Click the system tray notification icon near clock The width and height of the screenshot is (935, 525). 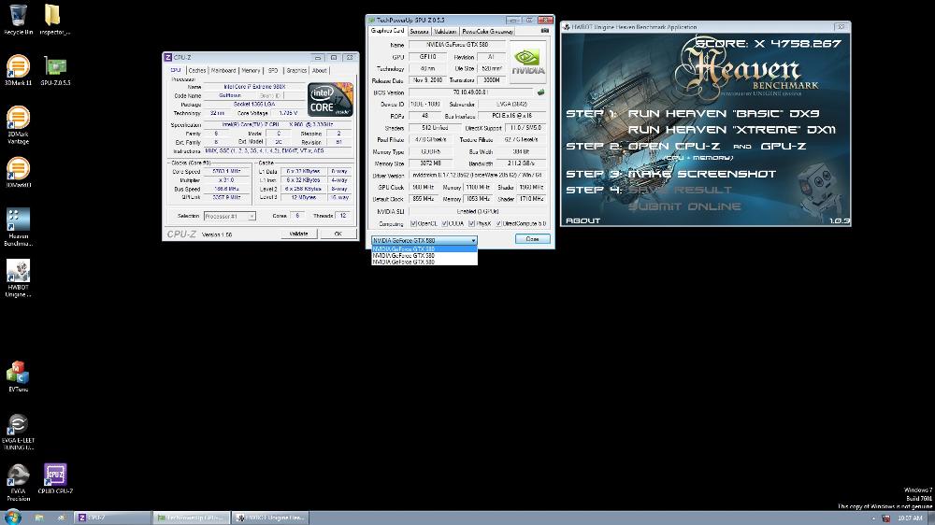tap(885, 518)
